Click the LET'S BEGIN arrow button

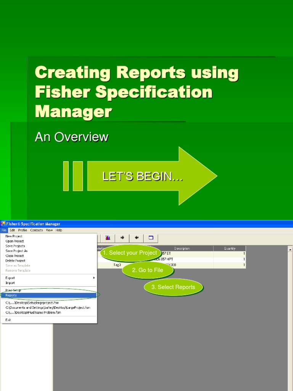coord(152,176)
